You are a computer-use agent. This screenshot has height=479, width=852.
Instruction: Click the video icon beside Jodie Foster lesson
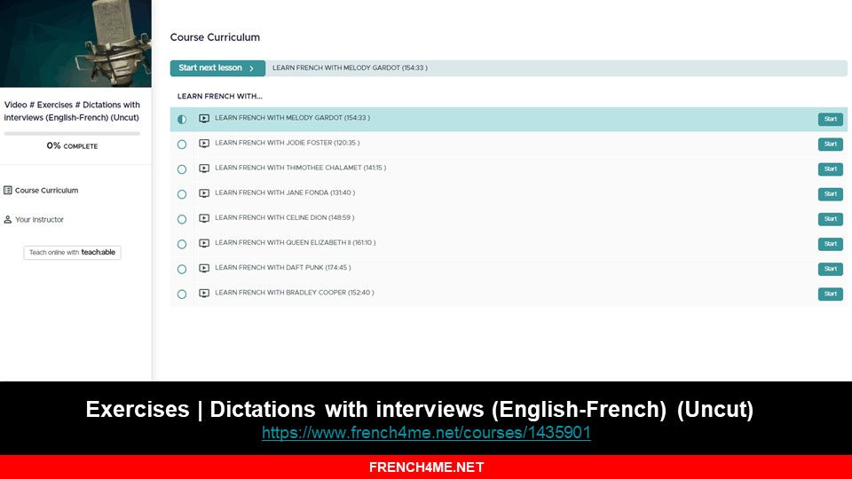204,144
